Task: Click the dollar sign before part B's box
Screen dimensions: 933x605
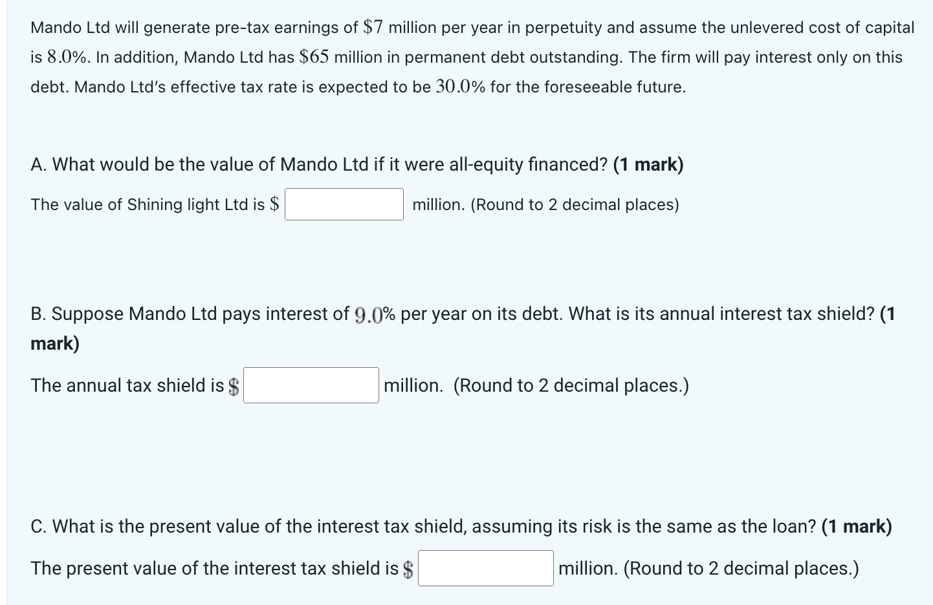Action: tap(235, 385)
